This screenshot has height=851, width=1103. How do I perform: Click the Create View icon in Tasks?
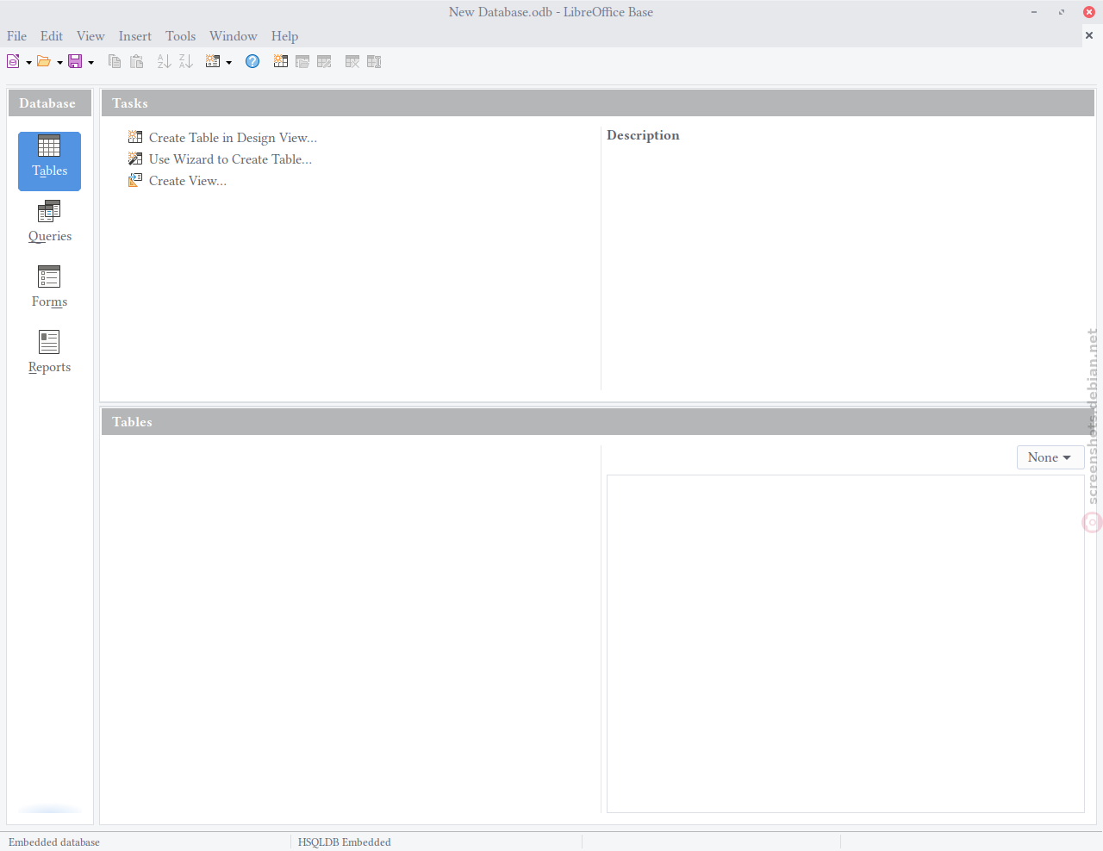click(x=135, y=180)
